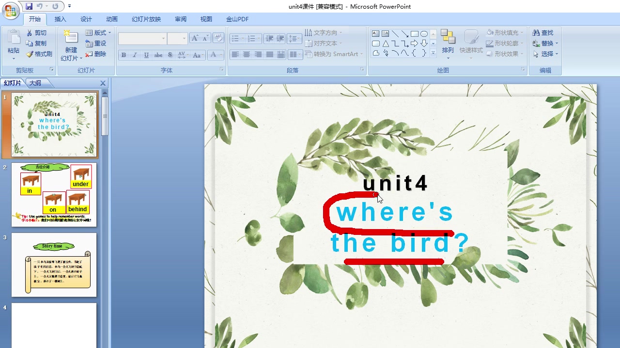Open the Change Case Aa dropdown
This screenshot has height=348, width=620.
pyautogui.click(x=198, y=55)
